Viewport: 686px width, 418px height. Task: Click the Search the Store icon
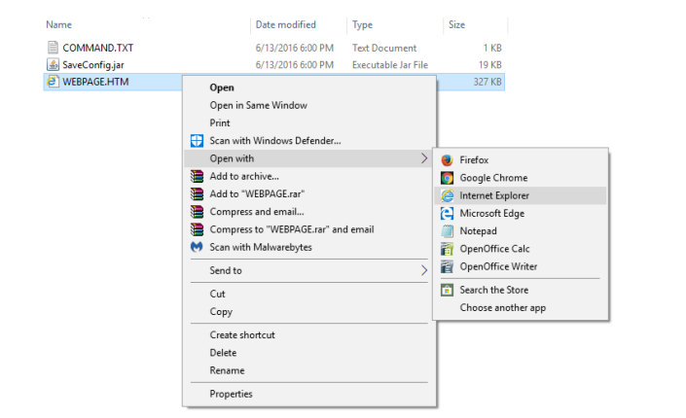[447, 290]
